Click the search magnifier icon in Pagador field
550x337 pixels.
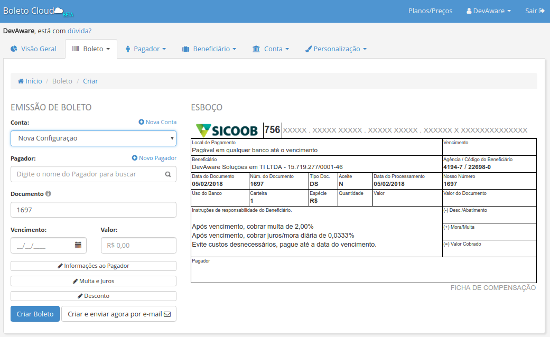click(168, 174)
